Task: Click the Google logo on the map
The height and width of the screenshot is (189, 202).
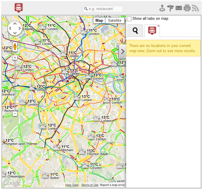Action: pos(11,183)
